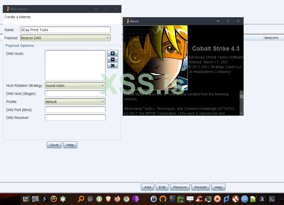Launch Brave browser from taskbar
The height and width of the screenshot is (205, 284).
[x=108, y=199]
